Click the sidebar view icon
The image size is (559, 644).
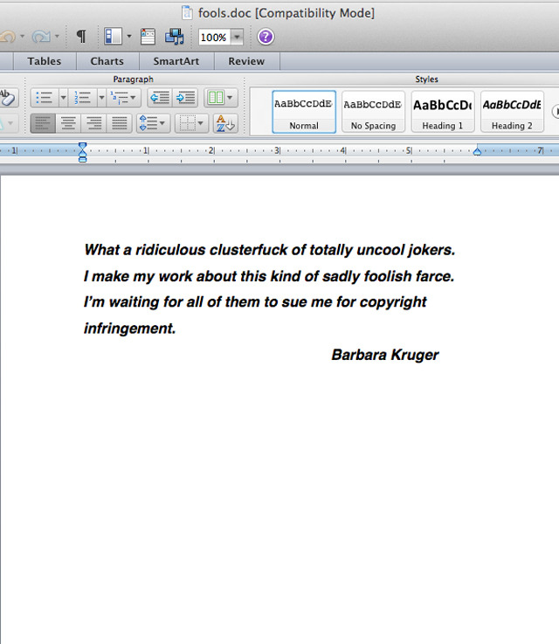[x=113, y=37]
